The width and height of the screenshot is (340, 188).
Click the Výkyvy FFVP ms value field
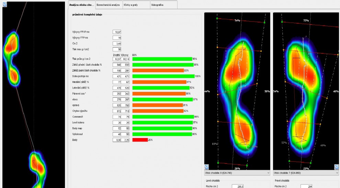117,32
